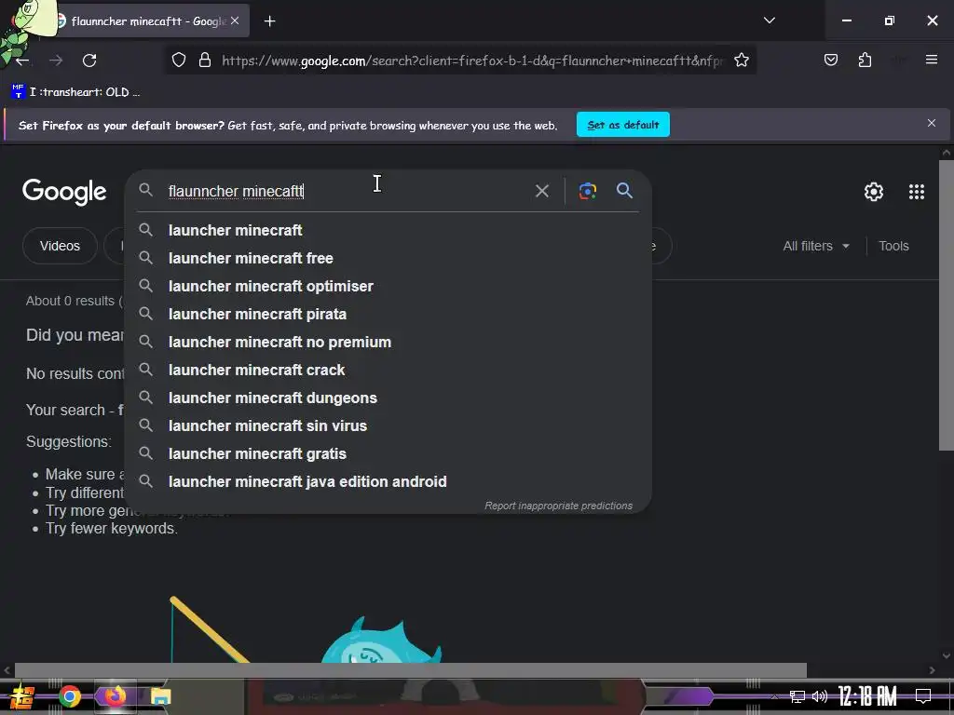Open the notification center icon
The width and height of the screenshot is (954, 715).
(923, 695)
